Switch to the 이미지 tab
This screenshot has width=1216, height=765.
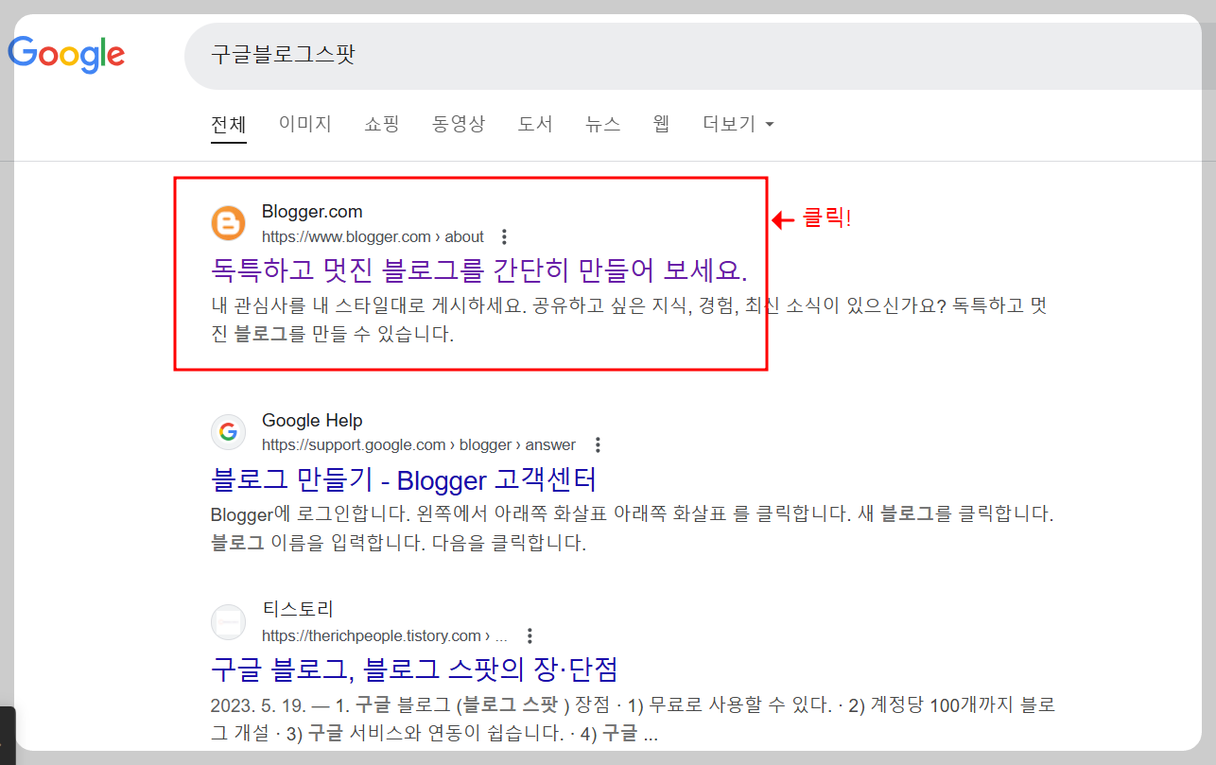[x=305, y=124]
